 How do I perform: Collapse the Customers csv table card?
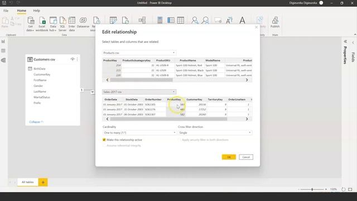[x=36, y=122]
